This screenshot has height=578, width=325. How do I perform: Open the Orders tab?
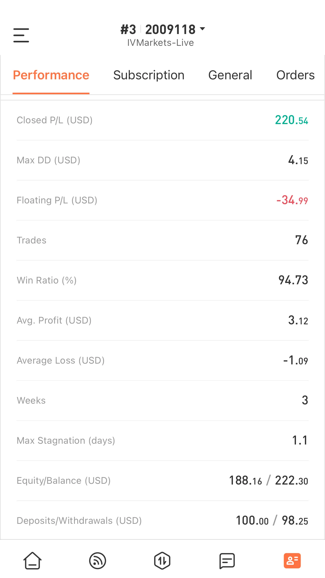tap(295, 75)
